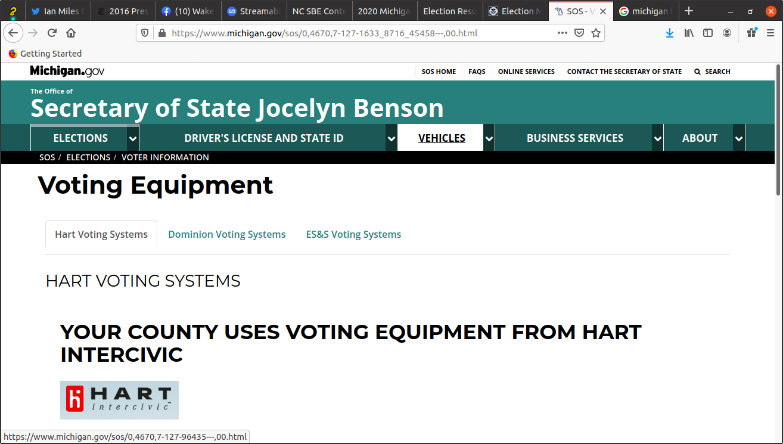
Task: Select the Hart Voting Systems tab
Action: 101,234
